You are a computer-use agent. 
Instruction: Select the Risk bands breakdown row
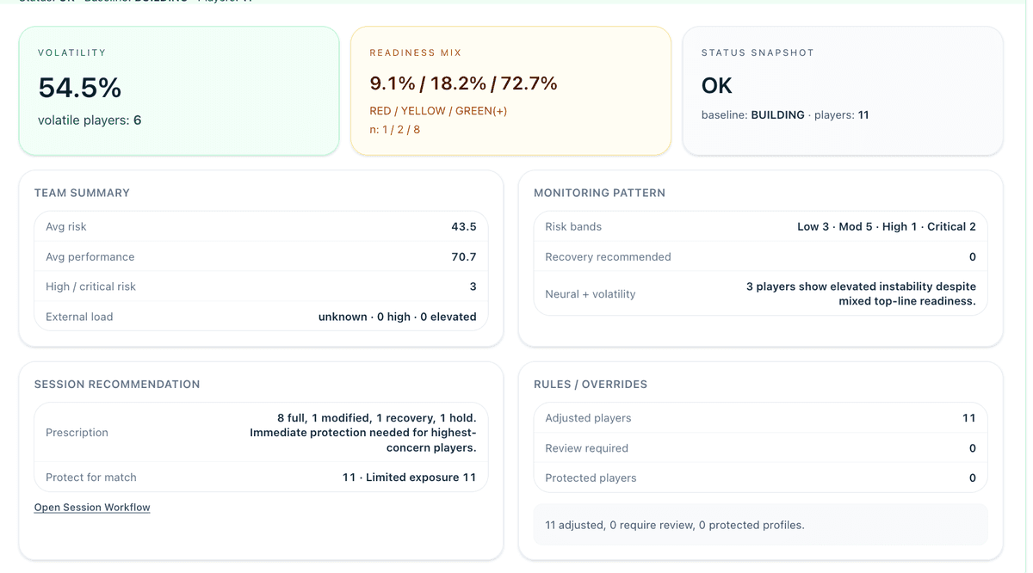(x=760, y=226)
